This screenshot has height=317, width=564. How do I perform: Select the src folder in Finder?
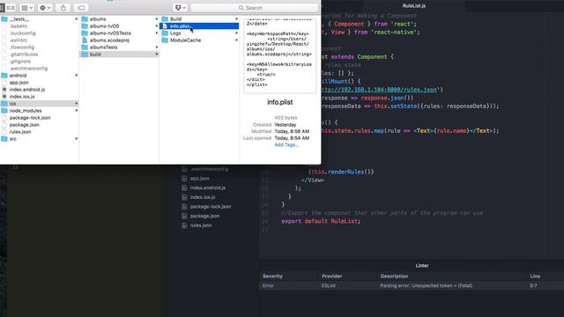(x=13, y=139)
